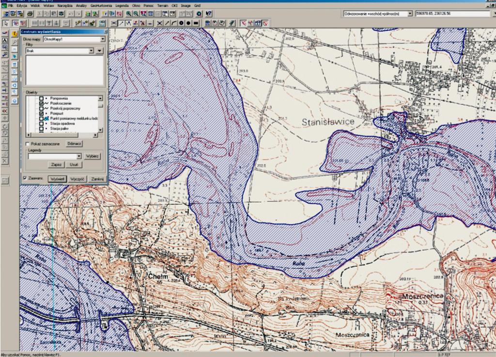Enable the Stacja opadowa checkbox

42,124
